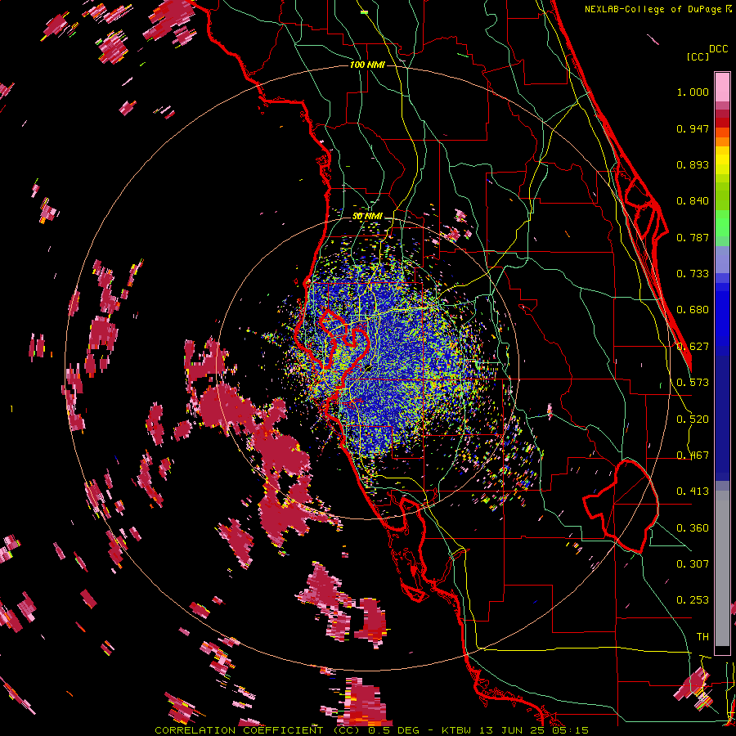The width and height of the screenshot is (736, 736).
Task: Click the 0.893 scale value
Action: [x=693, y=164]
